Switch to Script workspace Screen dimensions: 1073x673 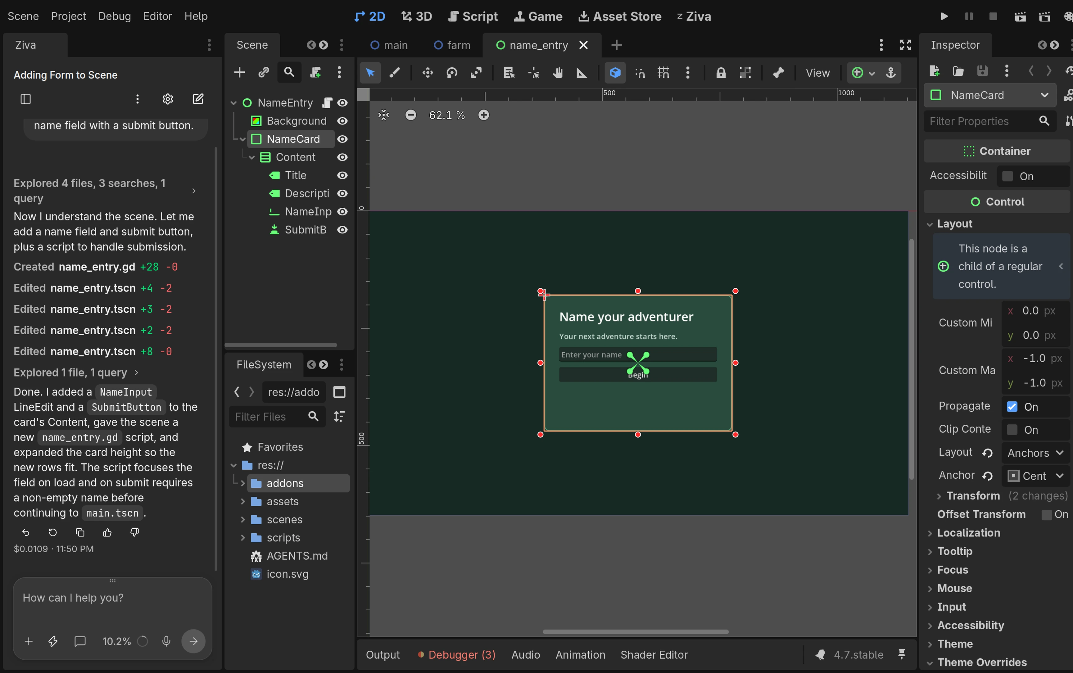click(x=473, y=16)
